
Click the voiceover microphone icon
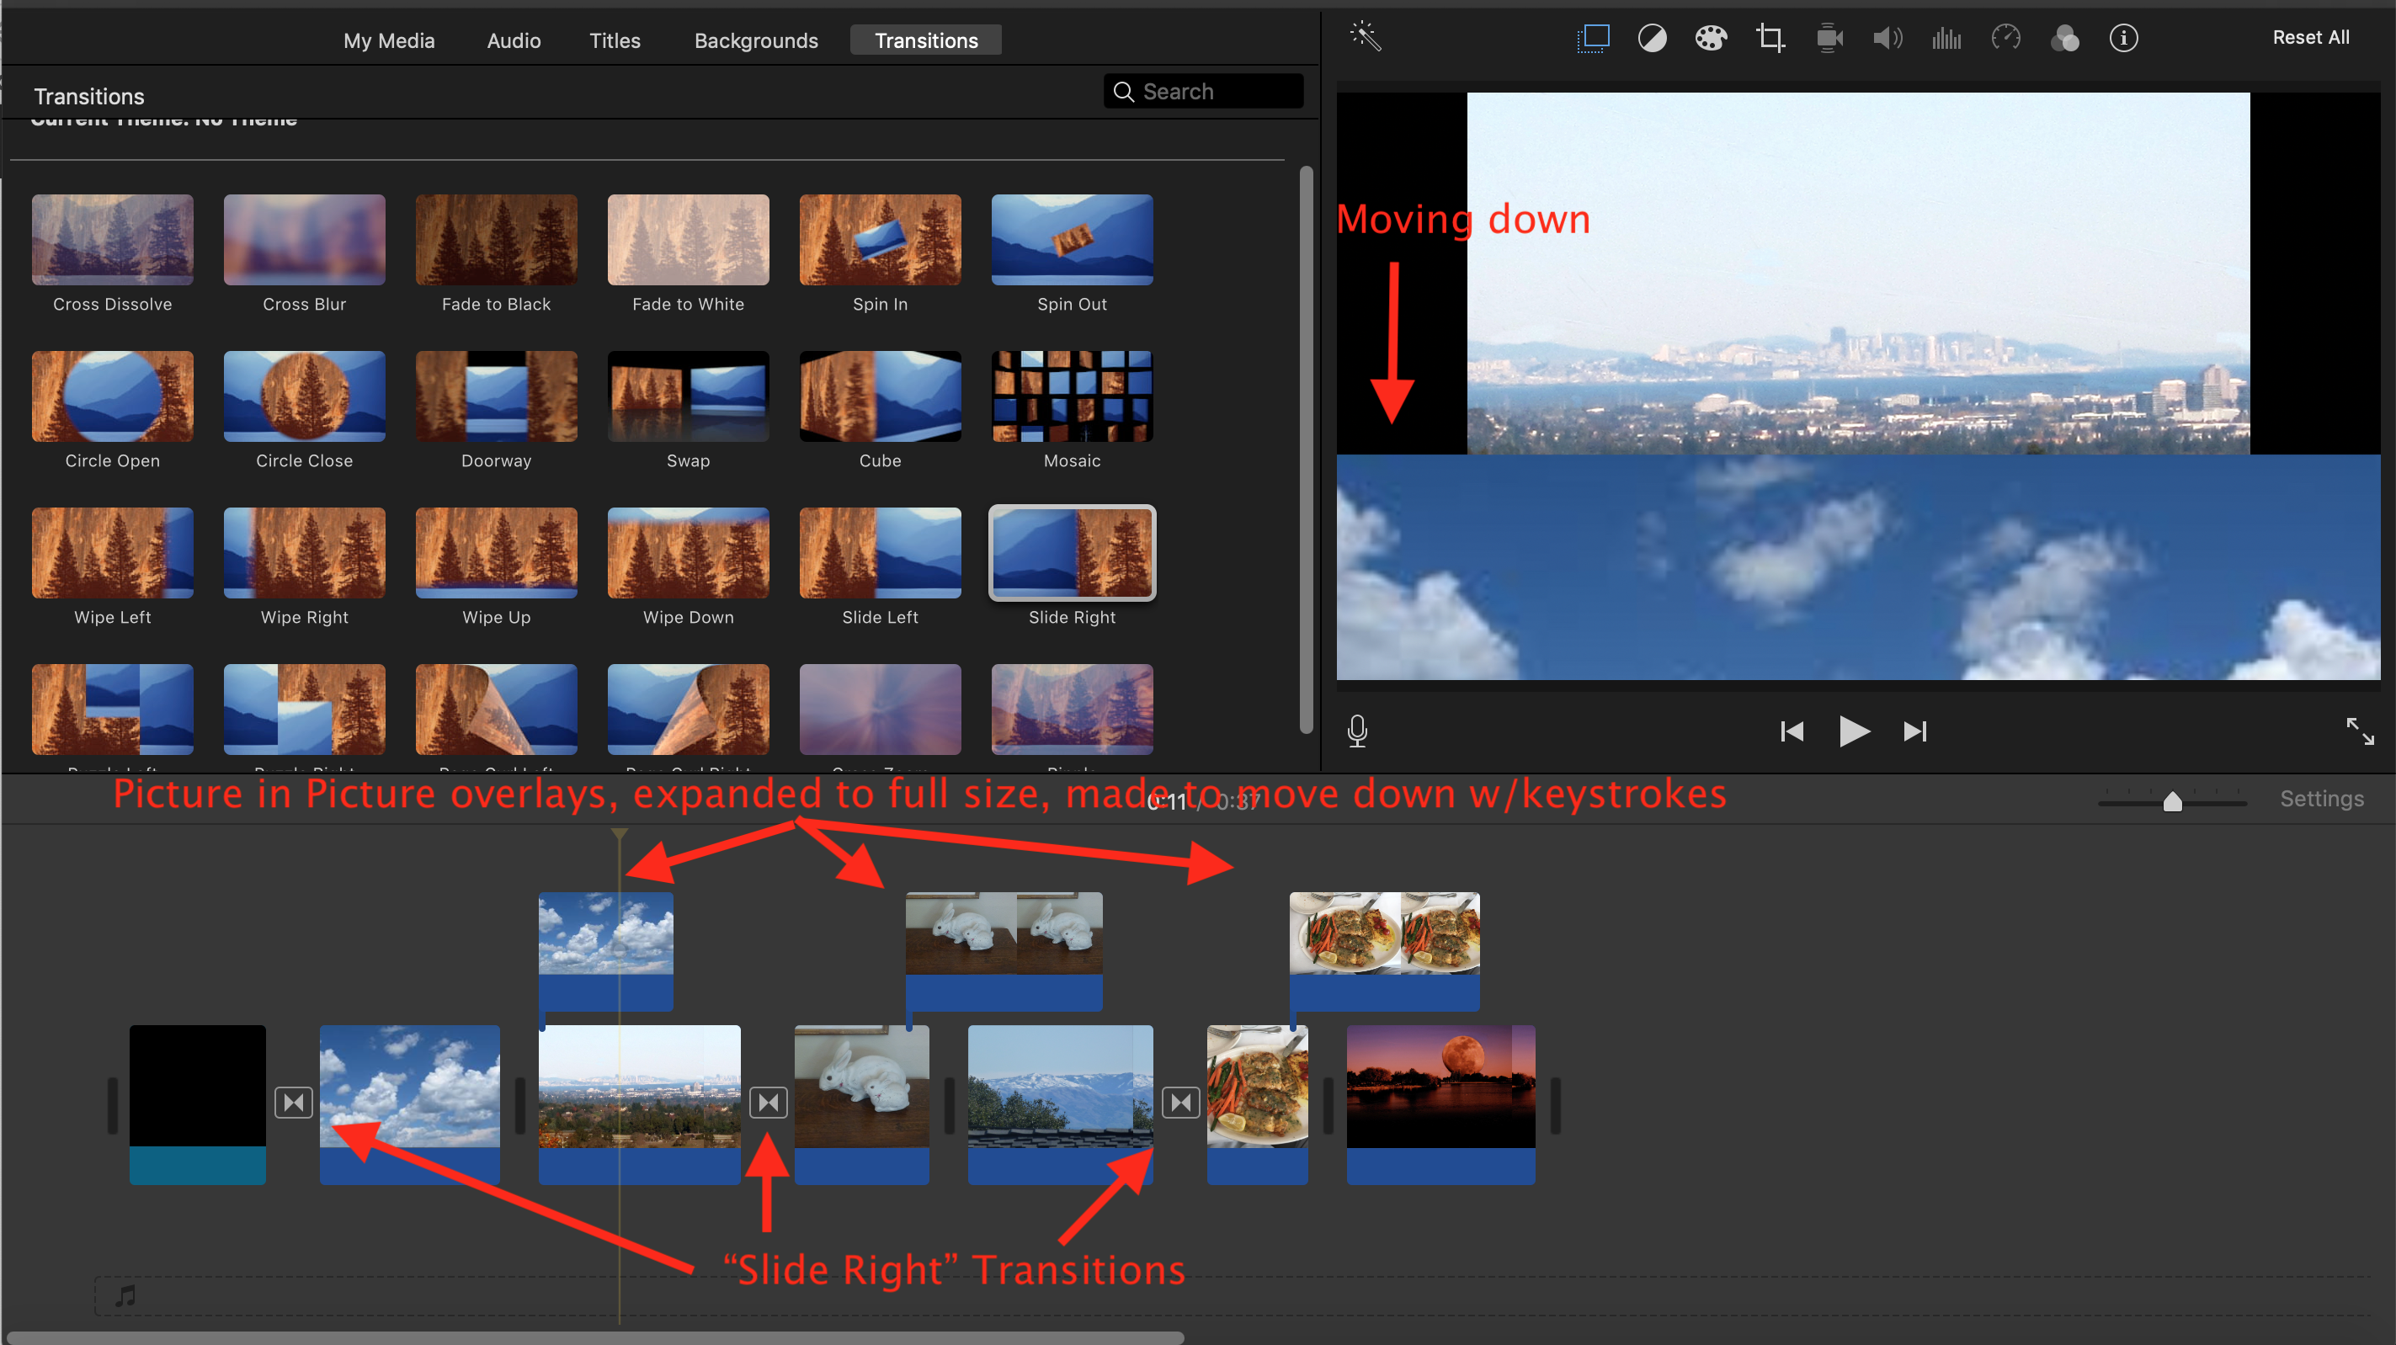click(x=1357, y=731)
